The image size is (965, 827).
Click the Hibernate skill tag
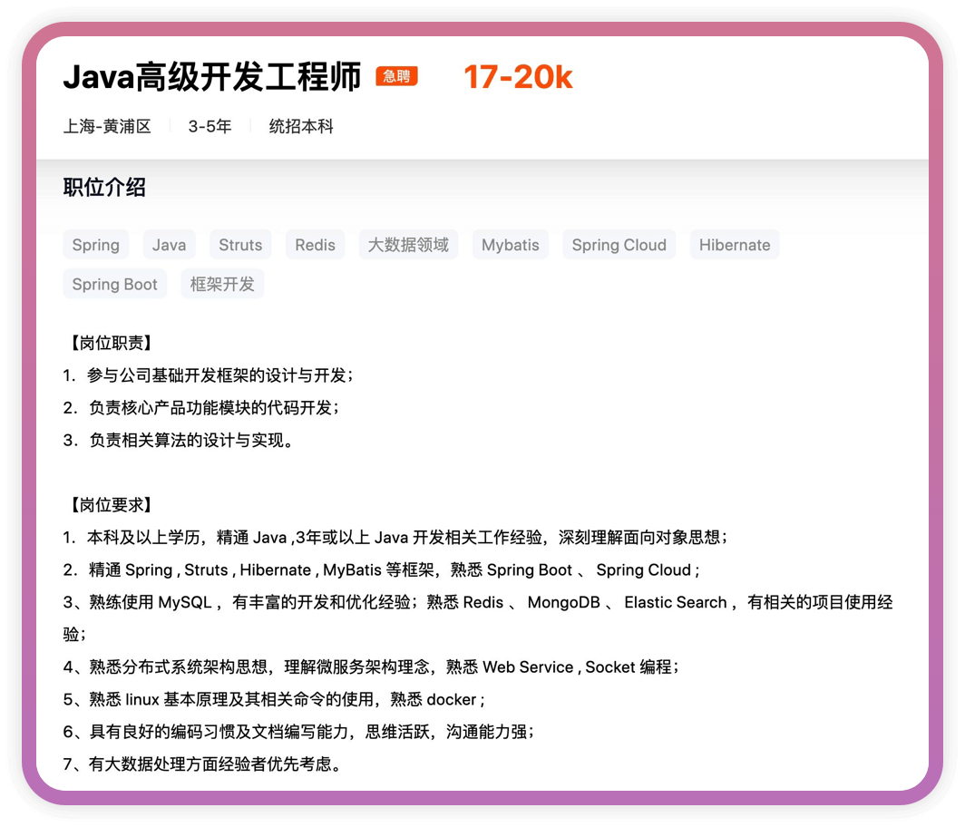[x=734, y=245]
